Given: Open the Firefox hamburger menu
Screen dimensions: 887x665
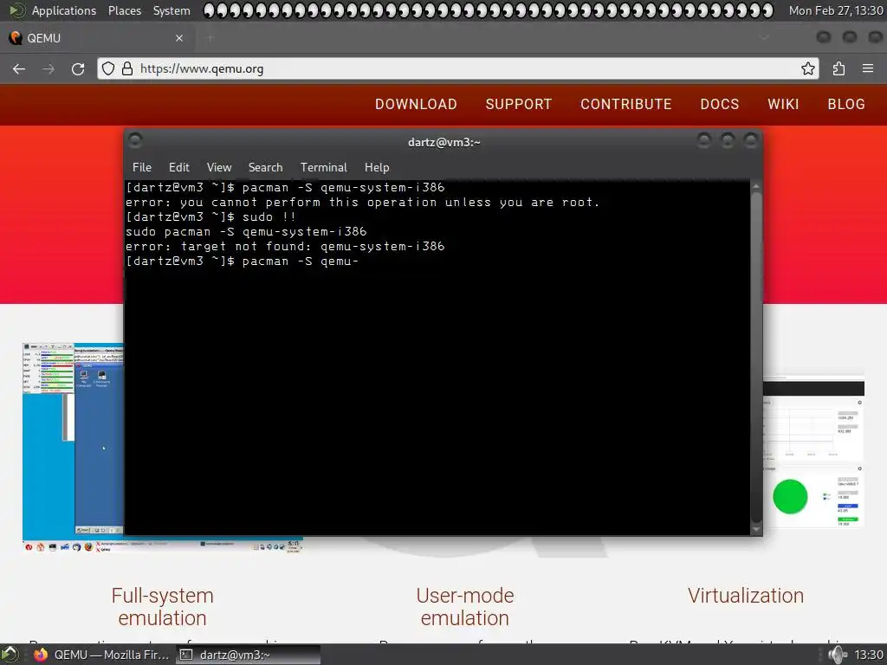Looking at the screenshot, I should click(x=868, y=69).
